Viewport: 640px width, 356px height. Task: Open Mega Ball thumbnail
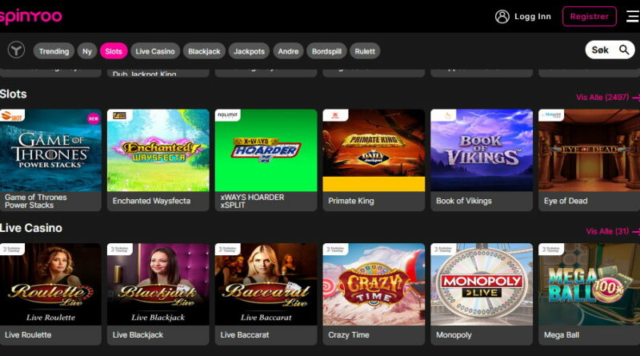pos(589,284)
